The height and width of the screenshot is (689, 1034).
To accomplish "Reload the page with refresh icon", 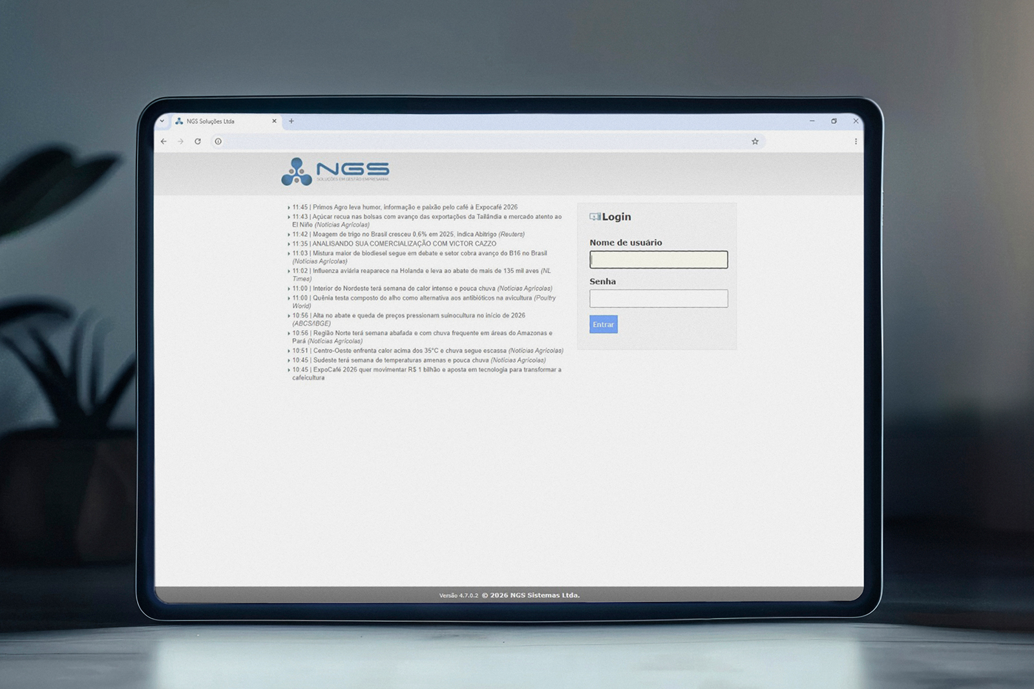I will (198, 141).
